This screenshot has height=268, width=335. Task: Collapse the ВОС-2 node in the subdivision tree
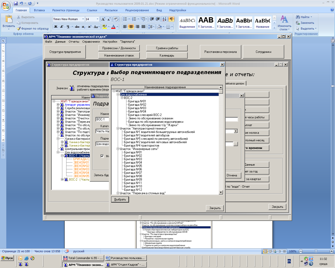click(x=122, y=98)
